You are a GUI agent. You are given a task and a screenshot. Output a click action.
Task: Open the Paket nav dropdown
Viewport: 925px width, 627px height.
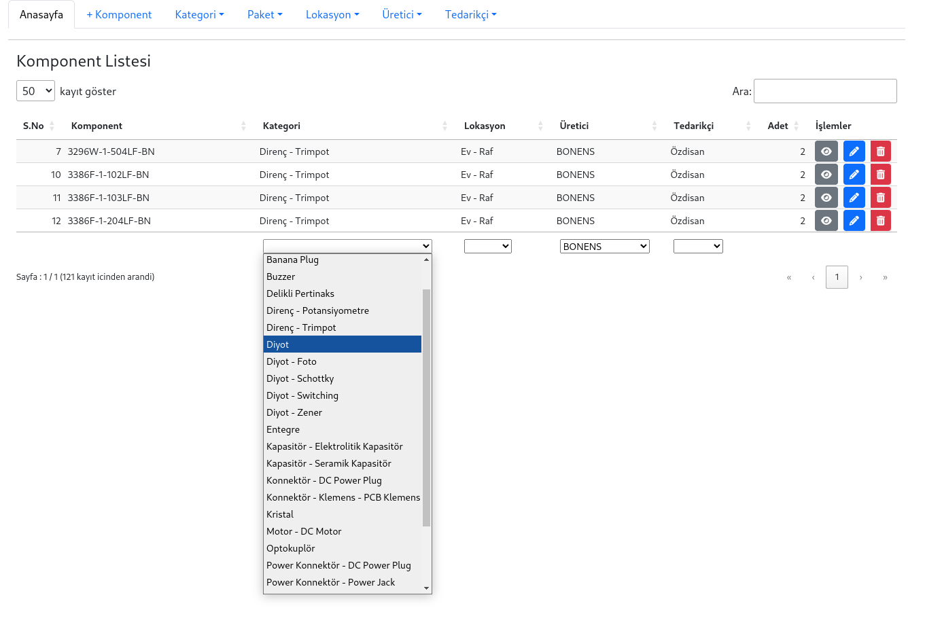[x=264, y=14]
